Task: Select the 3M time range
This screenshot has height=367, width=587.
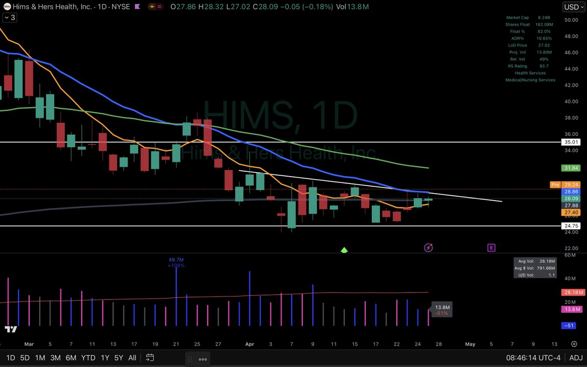Action: pos(55,358)
